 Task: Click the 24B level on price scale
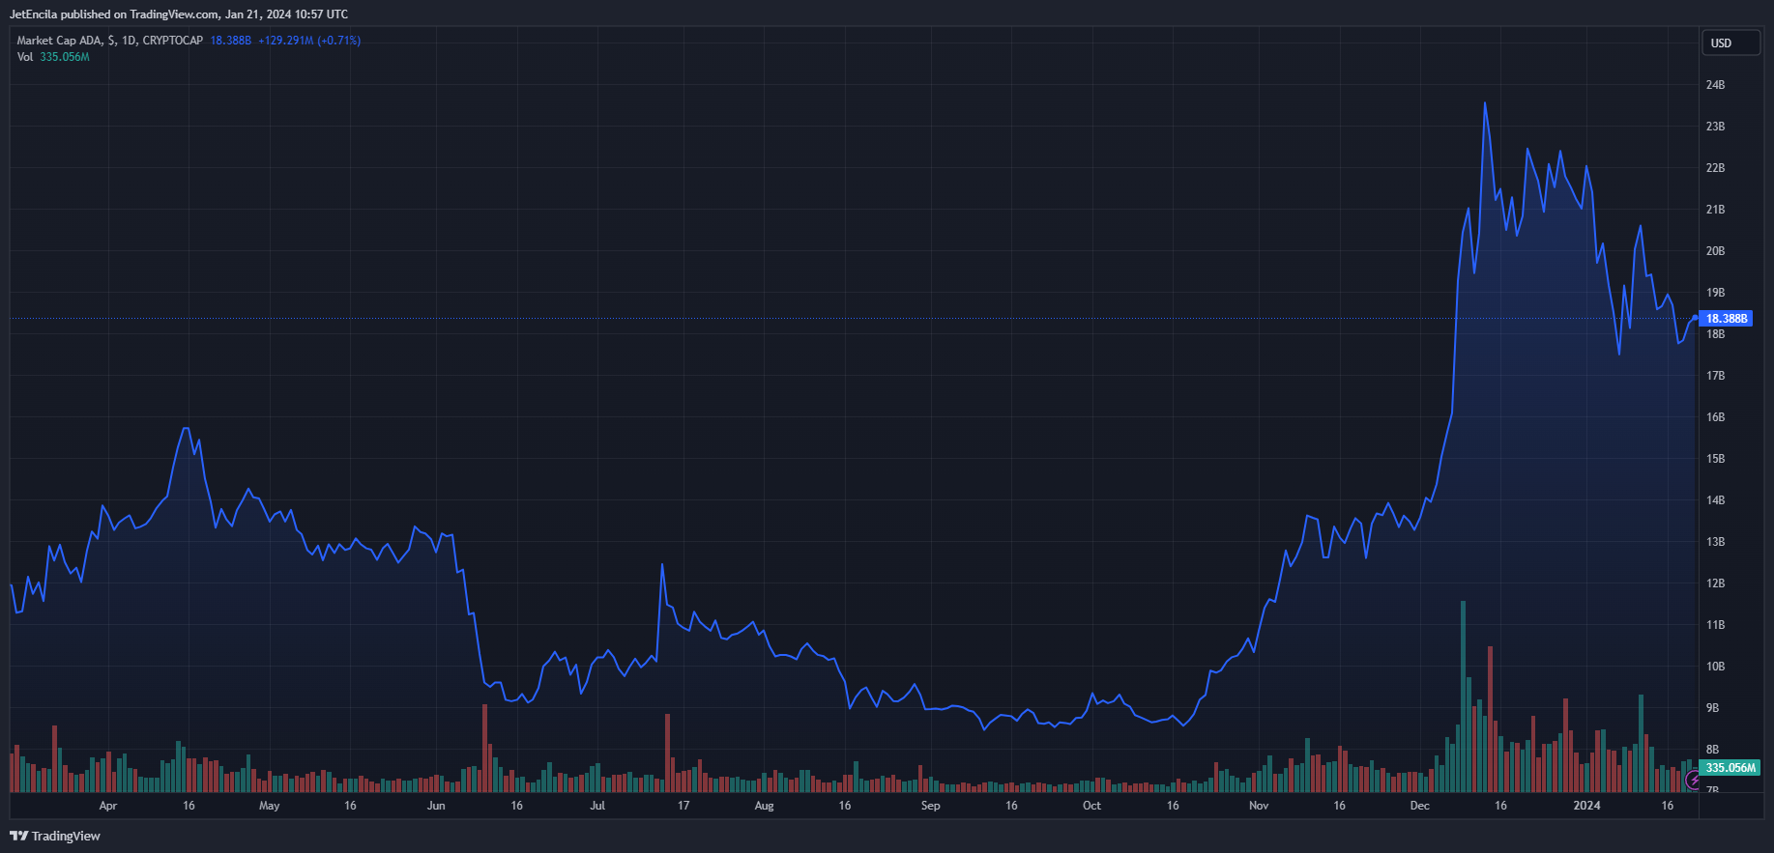pos(1715,85)
